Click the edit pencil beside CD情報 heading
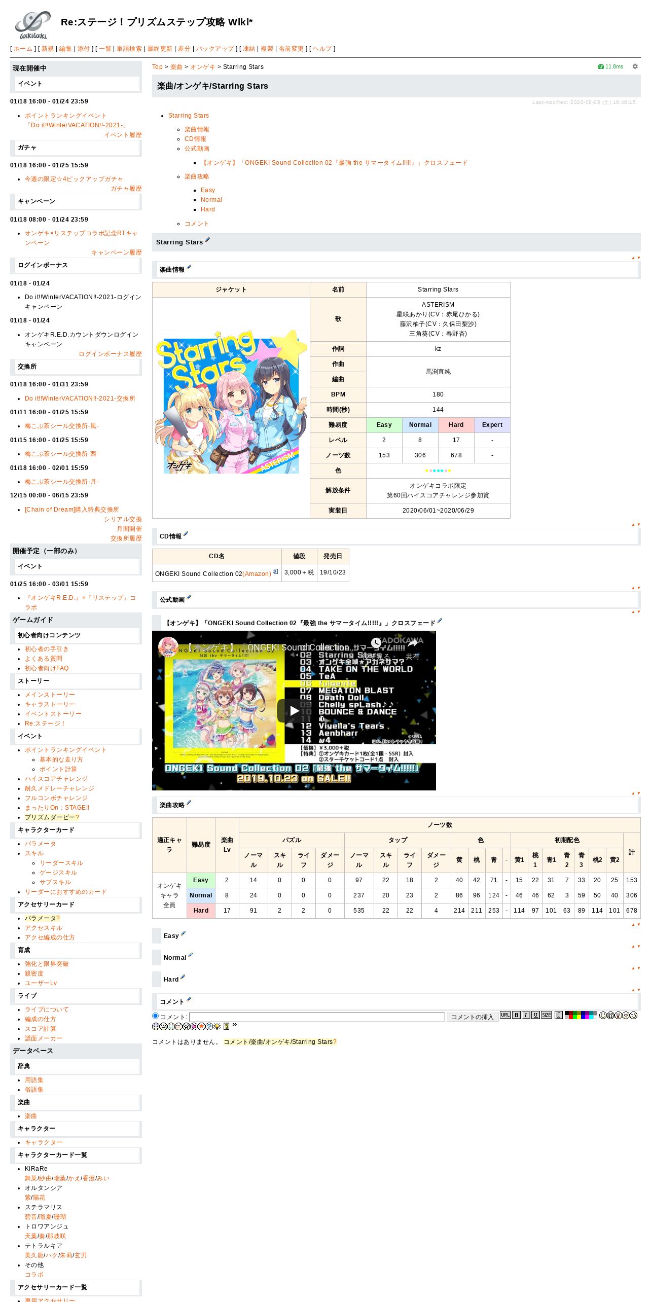The height and width of the screenshot is (1302, 651). tap(186, 534)
